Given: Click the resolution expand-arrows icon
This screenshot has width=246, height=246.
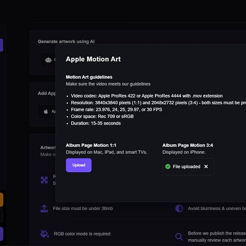Looking at the screenshot, I should coord(44,180).
